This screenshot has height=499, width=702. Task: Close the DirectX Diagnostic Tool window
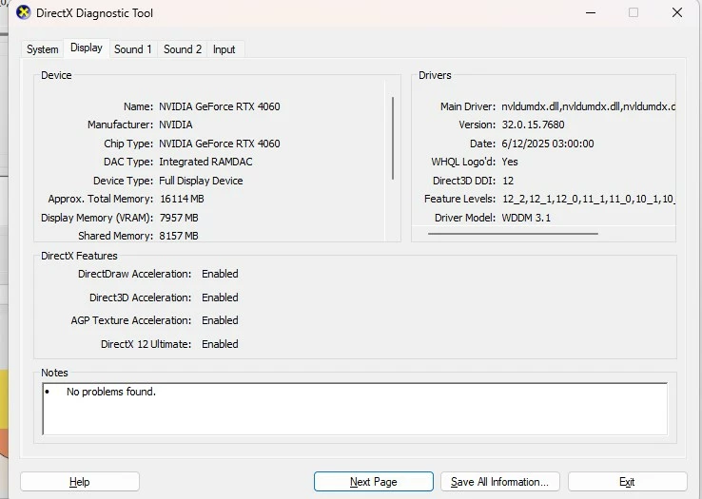[677, 12]
